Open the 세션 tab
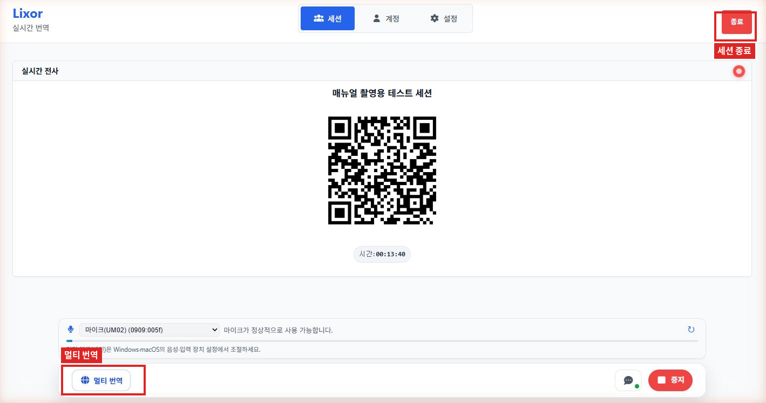The image size is (766, 403). pyautogui.click(x=328, y=18)
